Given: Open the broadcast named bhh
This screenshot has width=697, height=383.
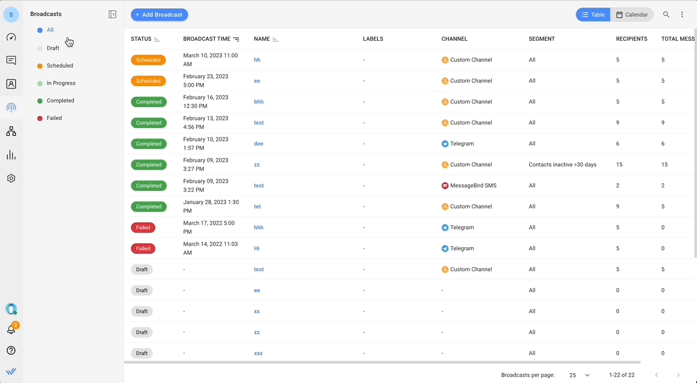Looking at the screenshot, I should pyautogui.click(x=258, y=102).
